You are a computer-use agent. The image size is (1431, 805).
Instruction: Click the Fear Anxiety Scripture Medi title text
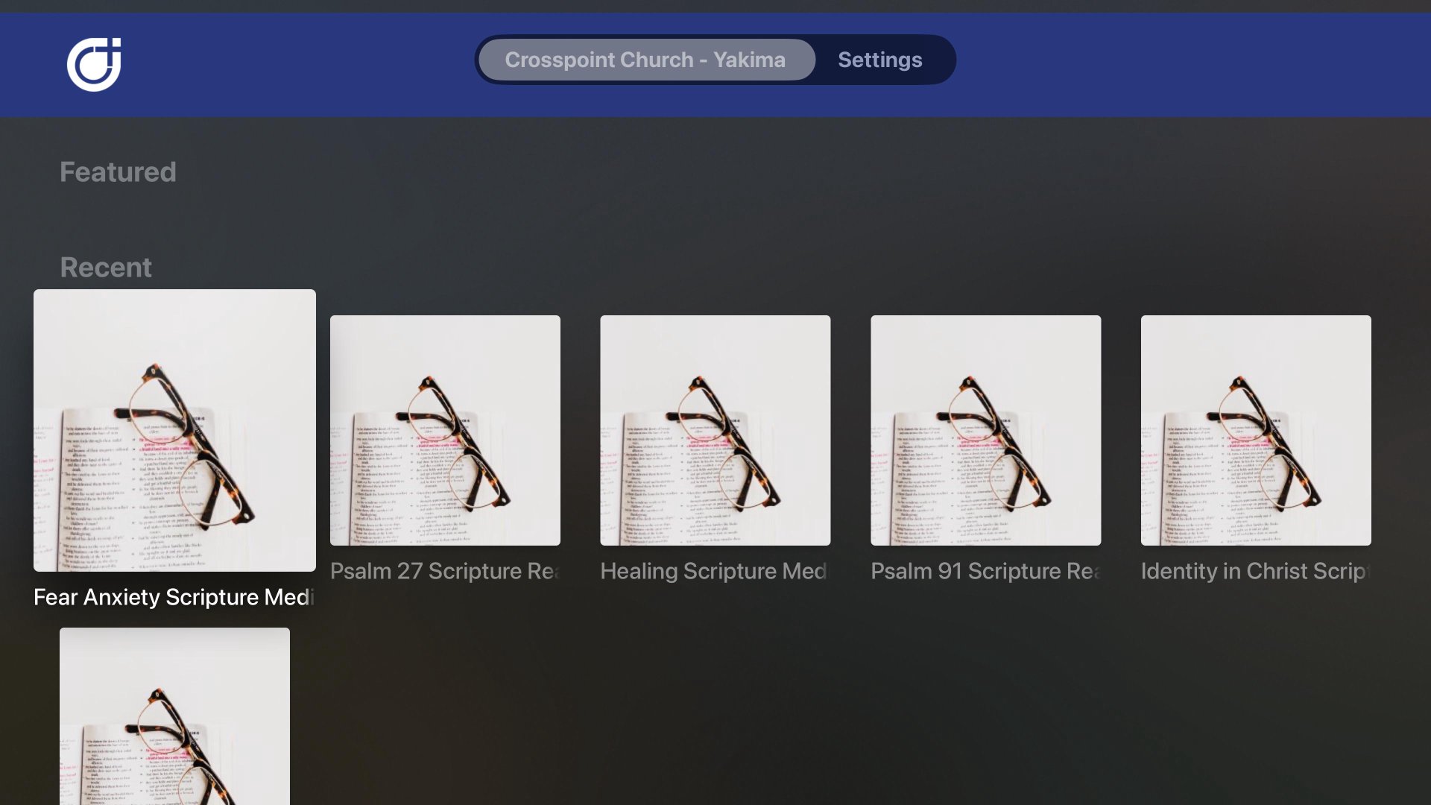[x=174, y=598]
